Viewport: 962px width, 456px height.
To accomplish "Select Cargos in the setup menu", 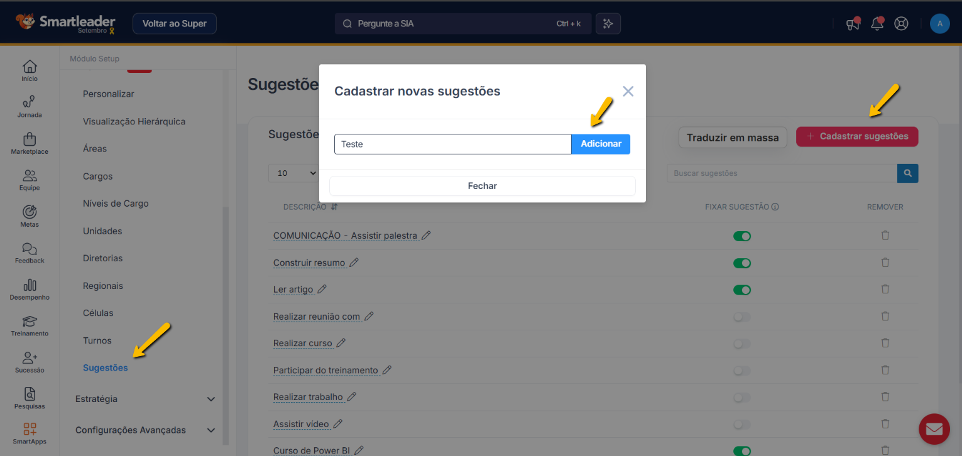I will click(x=97, y=176).
